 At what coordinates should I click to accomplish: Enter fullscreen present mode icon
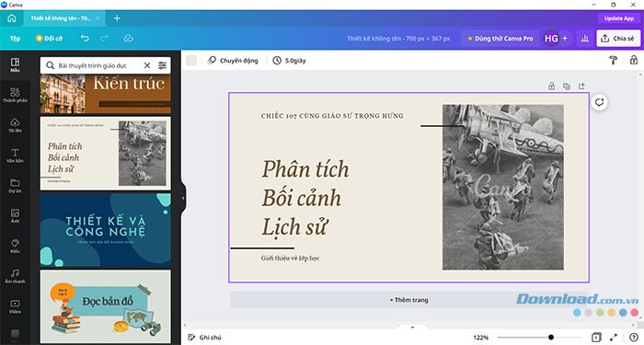pyautogui.click(x=614, y=338)
